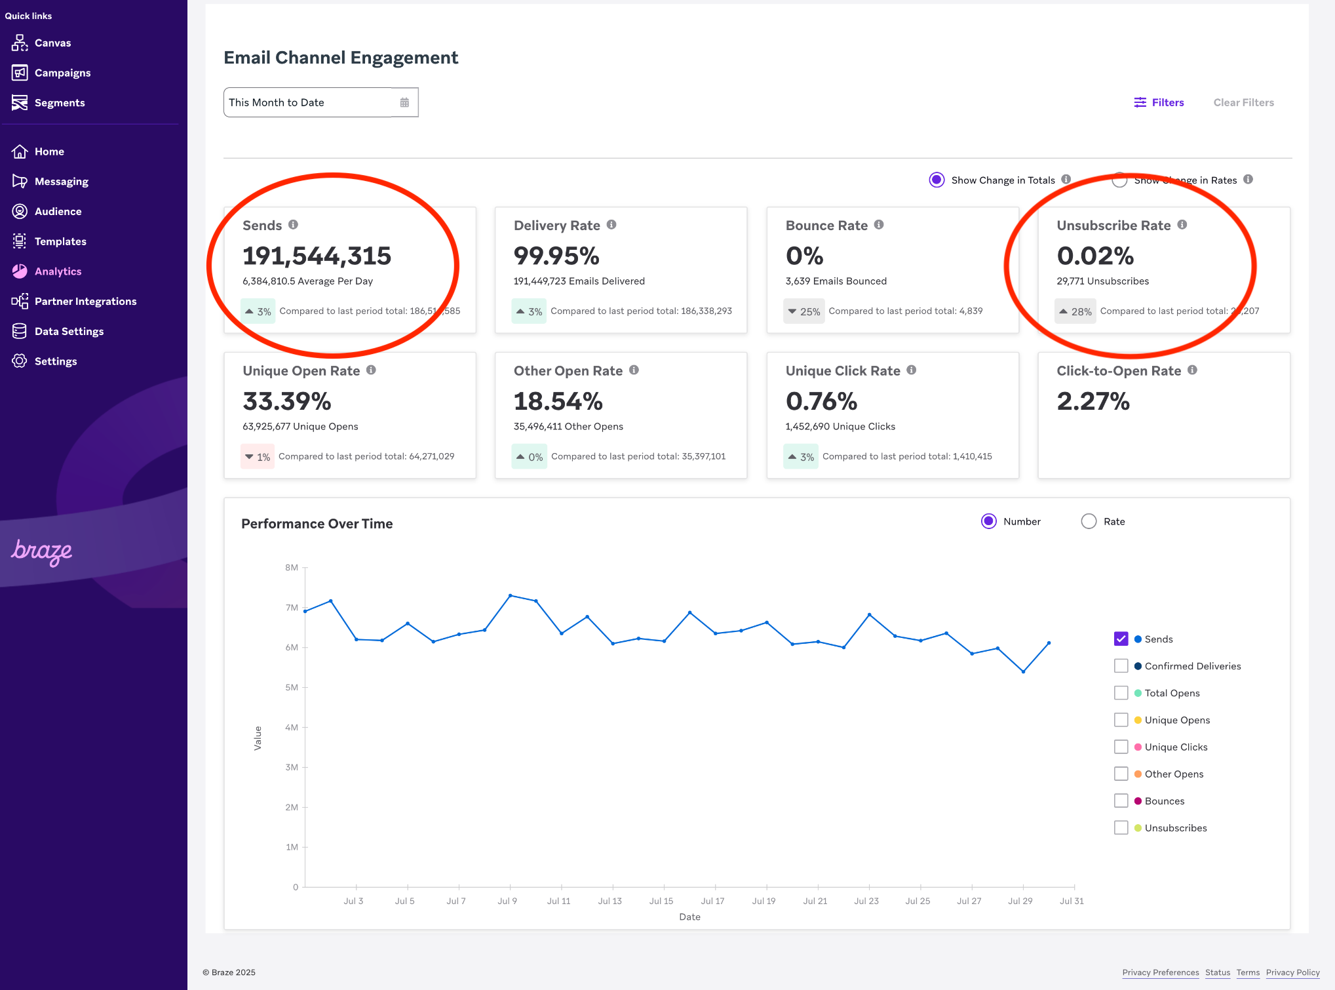Click info icon beside Bounce Rate

coord(879,225)
